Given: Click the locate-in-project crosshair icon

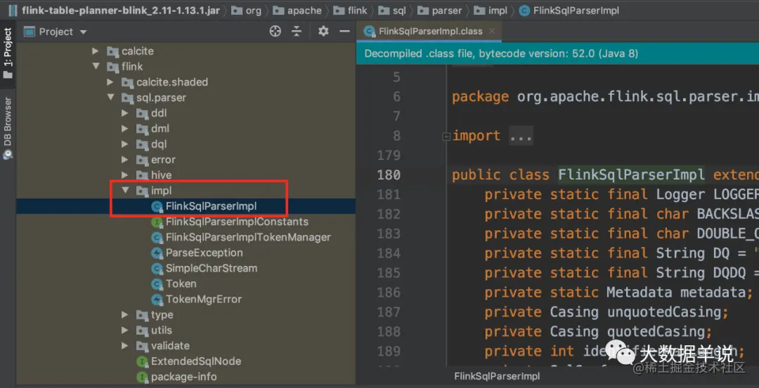Looking at the screenshot, I should click(x=275, y=32).
